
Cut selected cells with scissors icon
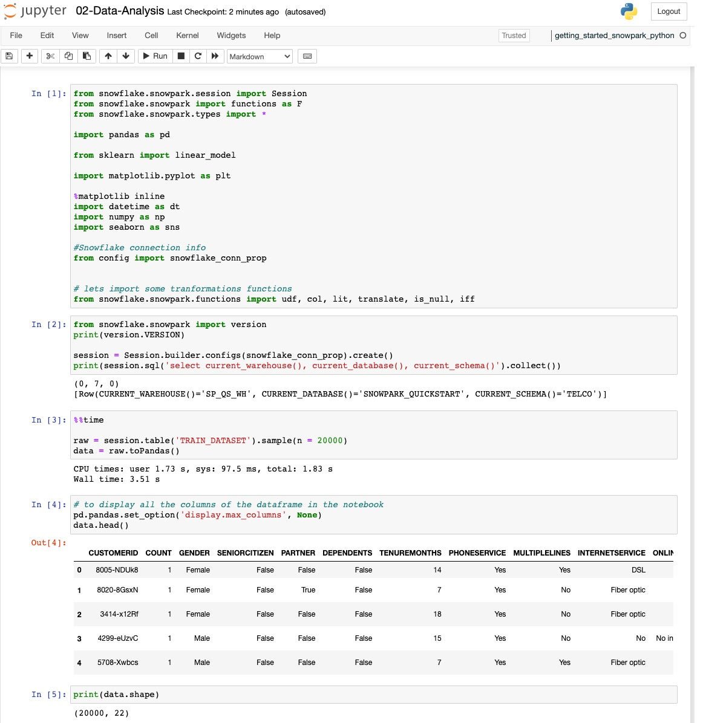click(50, 56)
